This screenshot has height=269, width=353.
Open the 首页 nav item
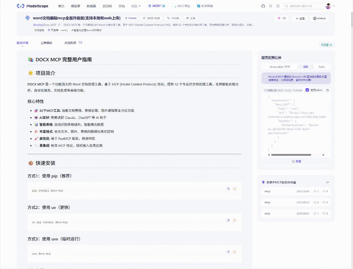[x=61, y=6]
